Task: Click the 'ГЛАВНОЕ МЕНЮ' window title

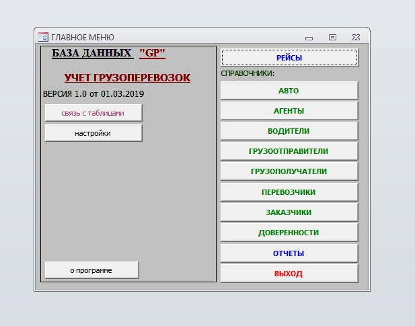Action: [83, 37]
